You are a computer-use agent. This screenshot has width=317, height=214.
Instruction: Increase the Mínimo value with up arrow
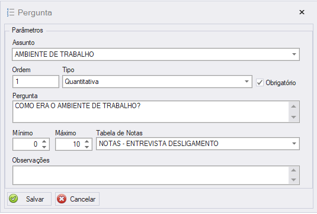[x=44, y=141]
